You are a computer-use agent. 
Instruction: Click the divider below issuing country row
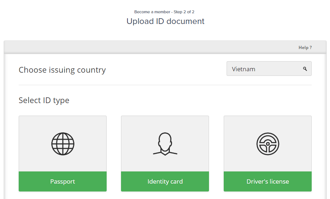(x=165, y=85)
